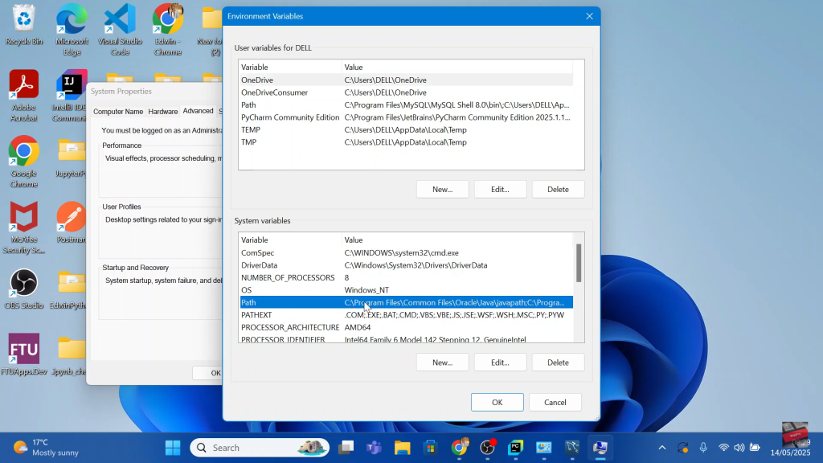Select the NUMBER_OF_PROCESSORS system variable row
This screenshot has height=463, width=823.
pyautogui.click(x=406, y=277)
